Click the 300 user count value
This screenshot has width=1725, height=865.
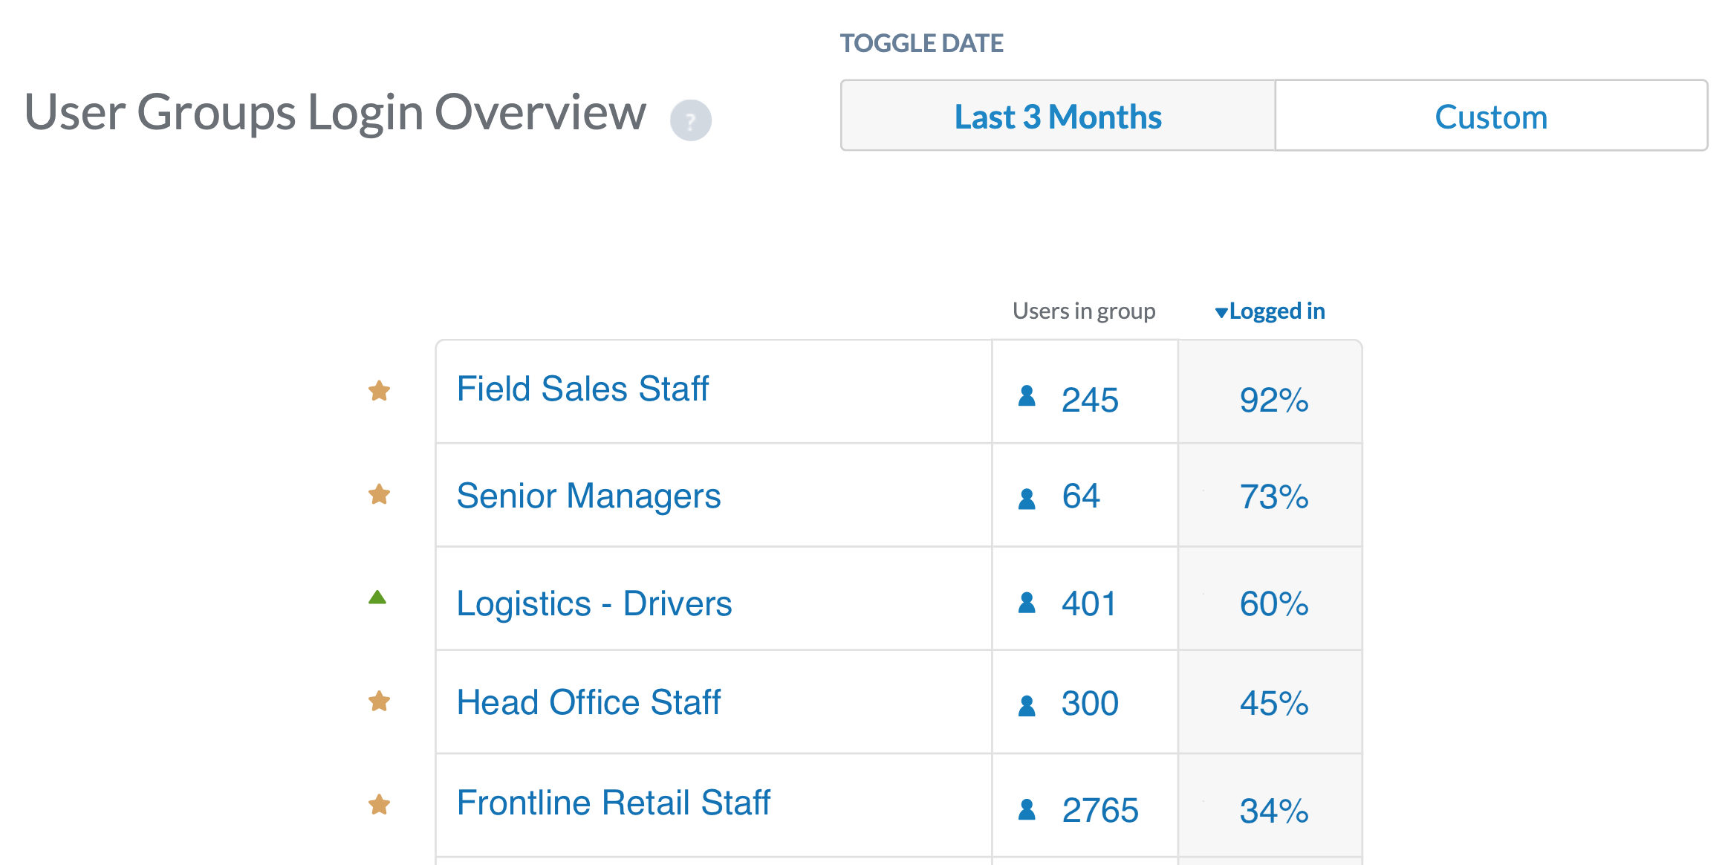[x=1090, y=704]
